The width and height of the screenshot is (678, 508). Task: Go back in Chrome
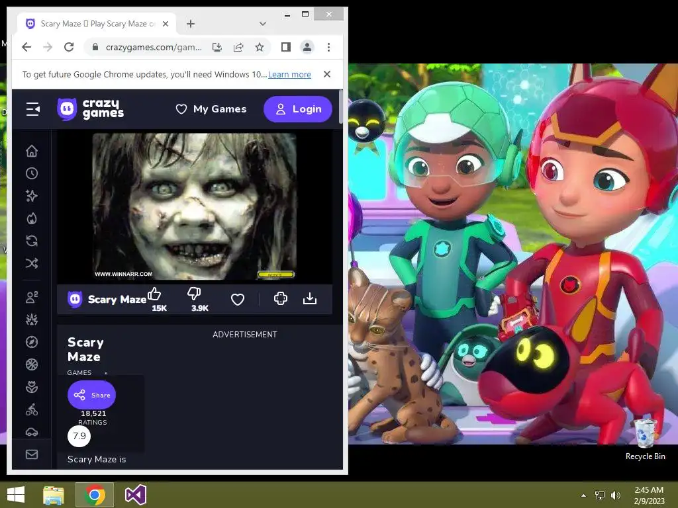click(x=26, y=47)
